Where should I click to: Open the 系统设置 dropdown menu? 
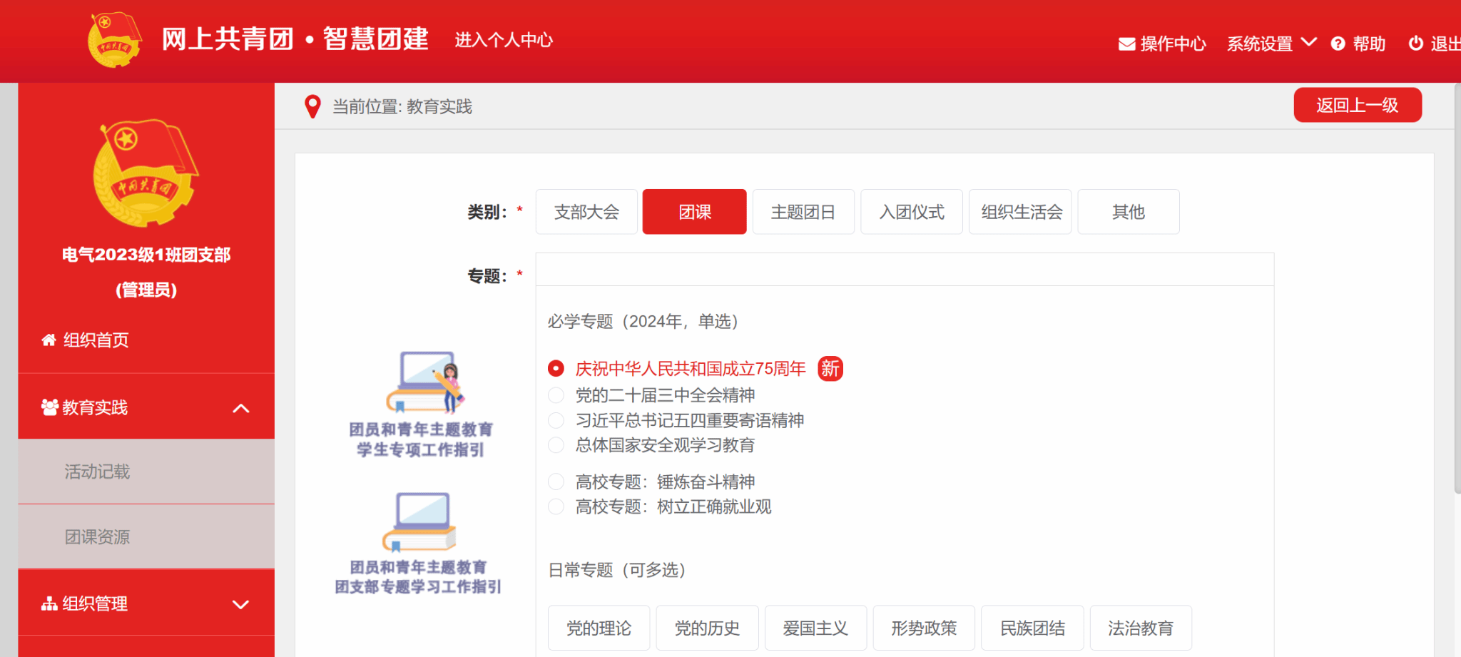[x=1271, y=44]
